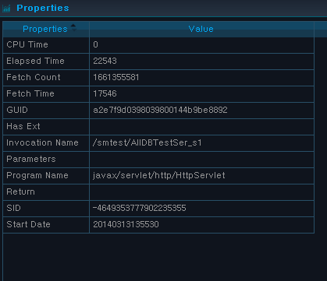Click the Start Date value 20140313135530

[x=126, y=224]
